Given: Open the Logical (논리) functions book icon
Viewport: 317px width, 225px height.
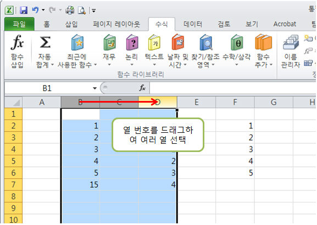Looking at the screenshot, I should pos(132,42).
